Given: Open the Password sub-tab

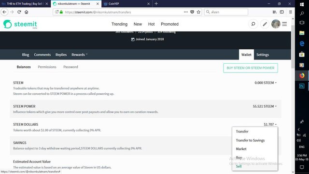Looking at the screenshot, I should [70, 67].
